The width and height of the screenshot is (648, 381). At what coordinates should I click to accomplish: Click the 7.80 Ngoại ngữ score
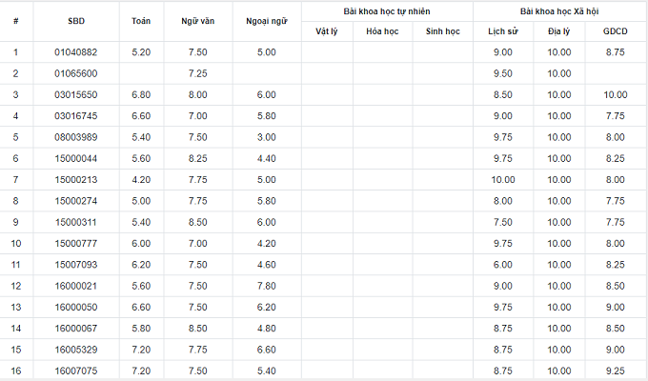[267, 285]
